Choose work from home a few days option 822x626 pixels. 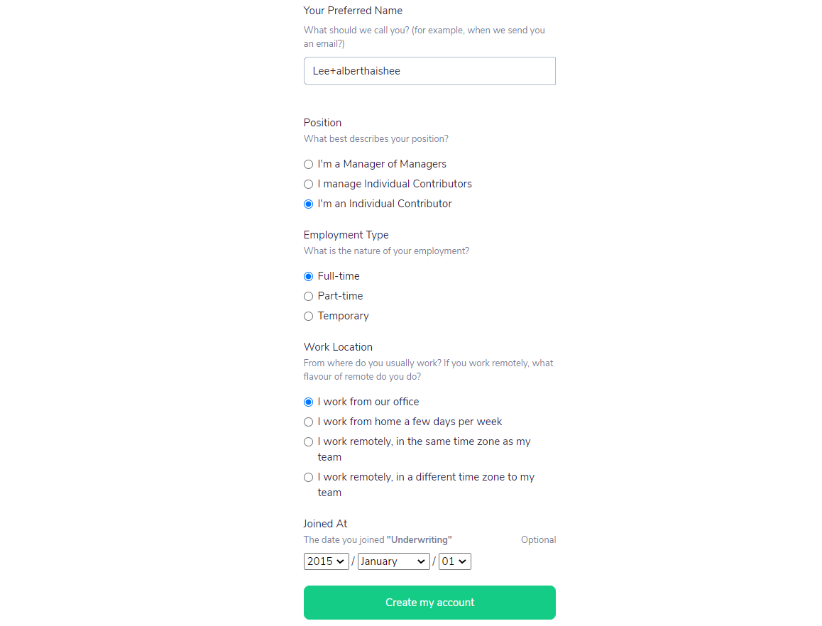tap(308, 422)
